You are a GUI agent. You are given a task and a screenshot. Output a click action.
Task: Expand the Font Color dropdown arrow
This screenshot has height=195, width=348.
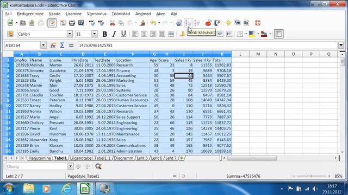(x=270, y=34)
